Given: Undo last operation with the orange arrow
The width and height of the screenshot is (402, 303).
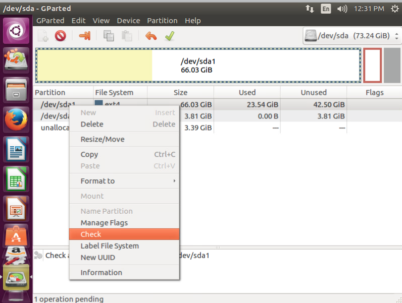Looking at the screenshot, I should (150, 36).
